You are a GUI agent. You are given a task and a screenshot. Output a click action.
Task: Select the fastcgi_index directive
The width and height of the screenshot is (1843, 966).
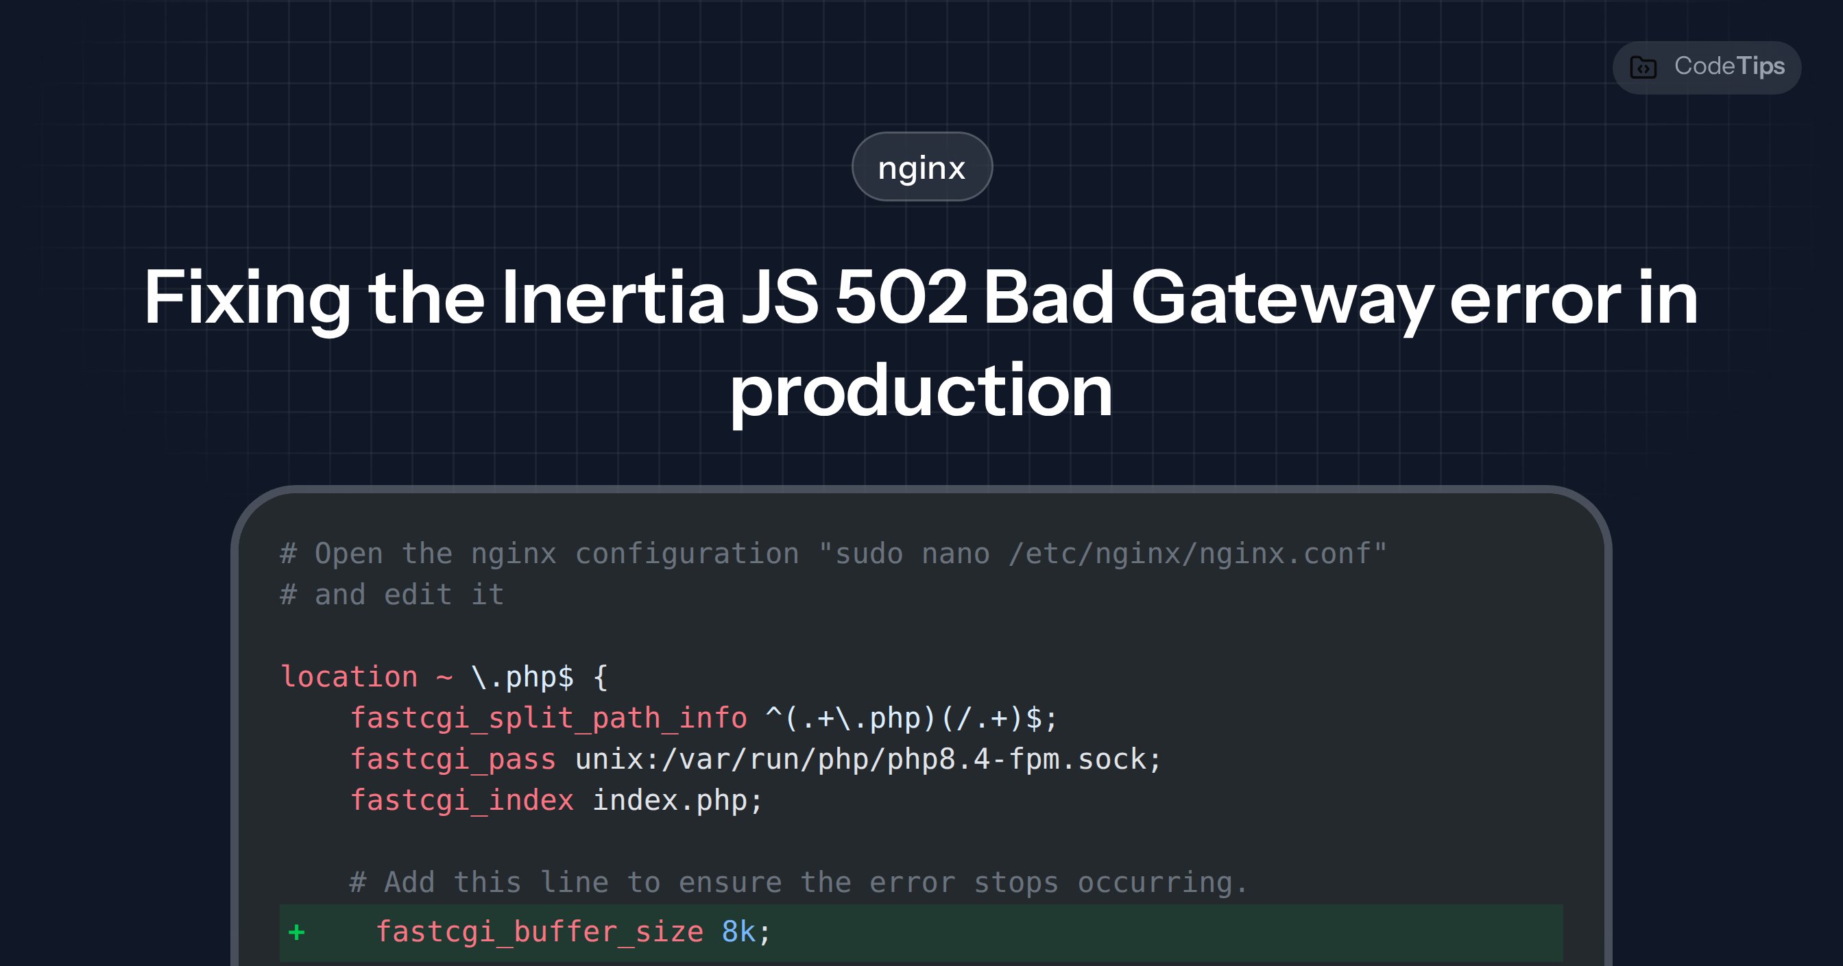(461, 800)
